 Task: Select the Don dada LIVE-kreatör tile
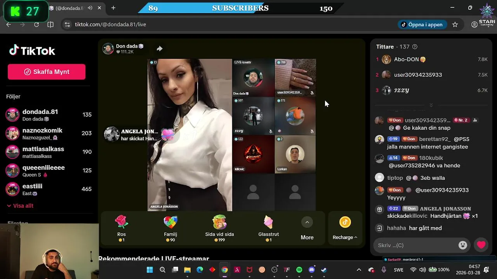[253, 77]
